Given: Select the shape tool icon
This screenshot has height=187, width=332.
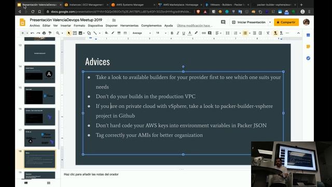Looking at the screenshot, I should 89,33.
